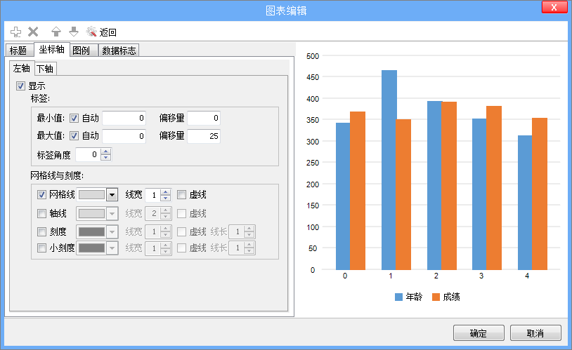Open the 数据标志 tab
Screen dimensions: 572x350
tap(119, 51)
